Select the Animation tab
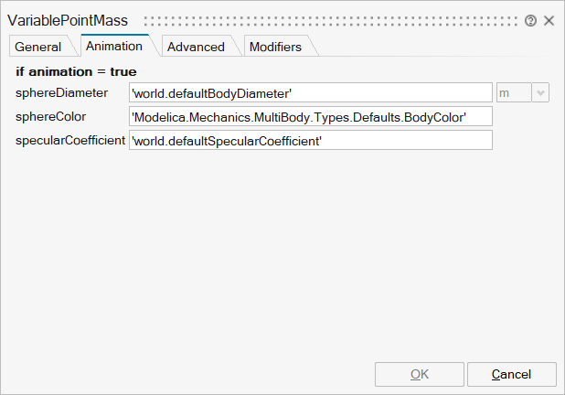This screenshot has width=565, height=395. [x=114, y=46]
